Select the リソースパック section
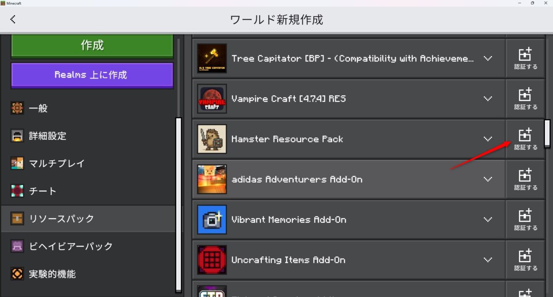 (88, 219)
